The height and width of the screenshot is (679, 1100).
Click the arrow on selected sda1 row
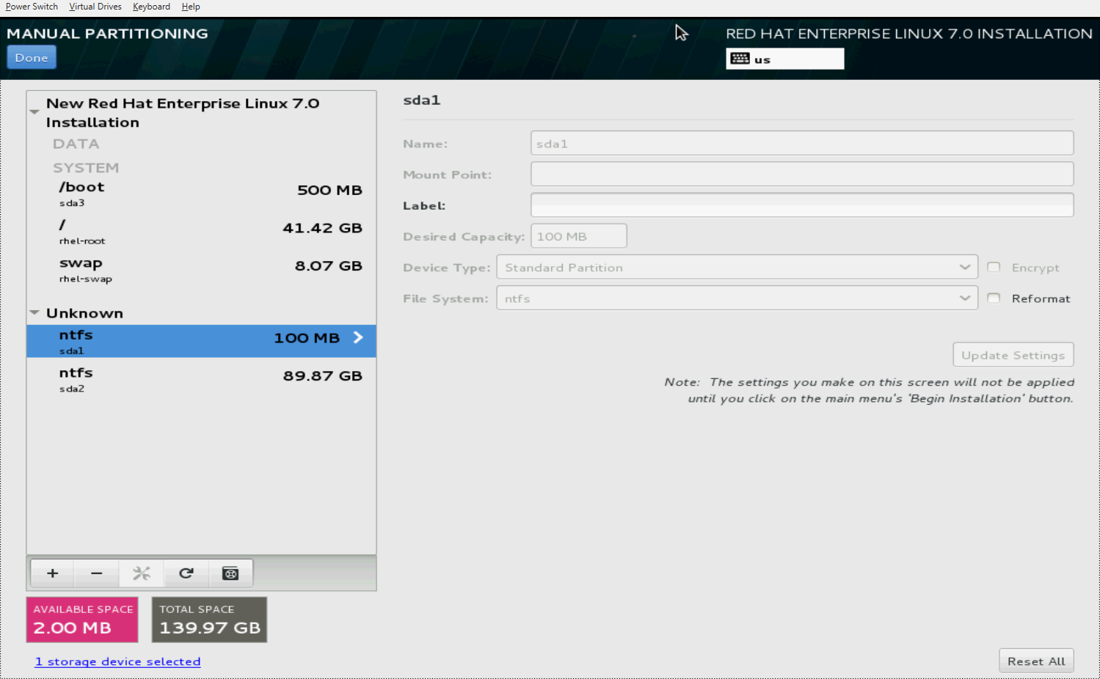[358, 337]
